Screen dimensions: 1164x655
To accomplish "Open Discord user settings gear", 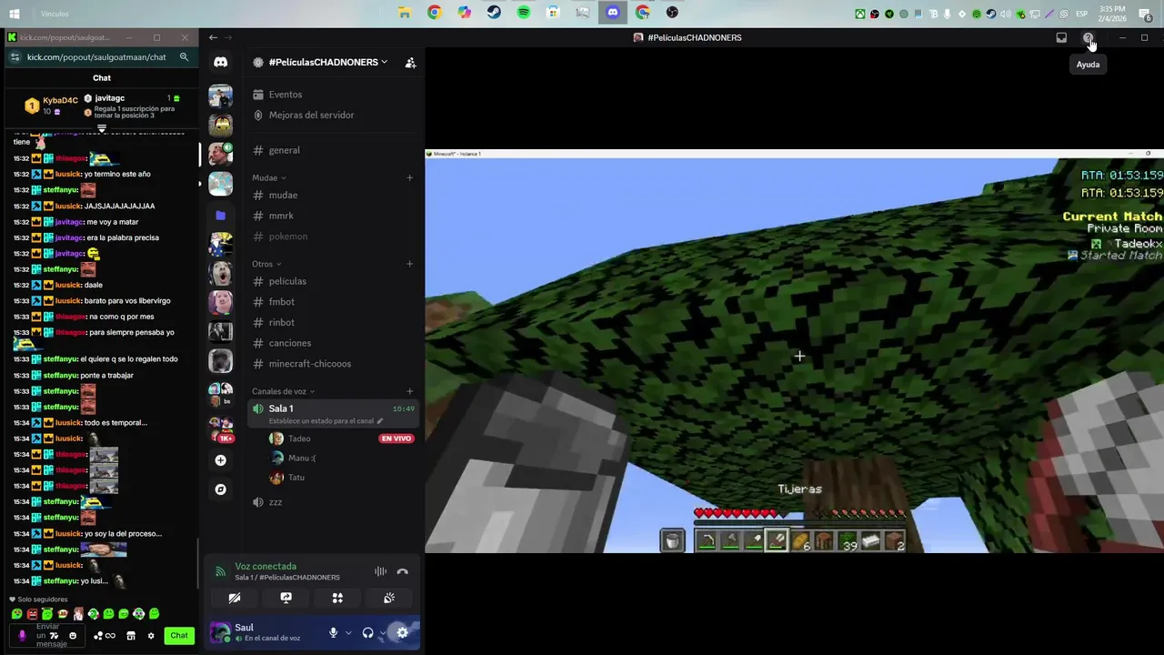I will pyautogui.click(x=402, y=633).
